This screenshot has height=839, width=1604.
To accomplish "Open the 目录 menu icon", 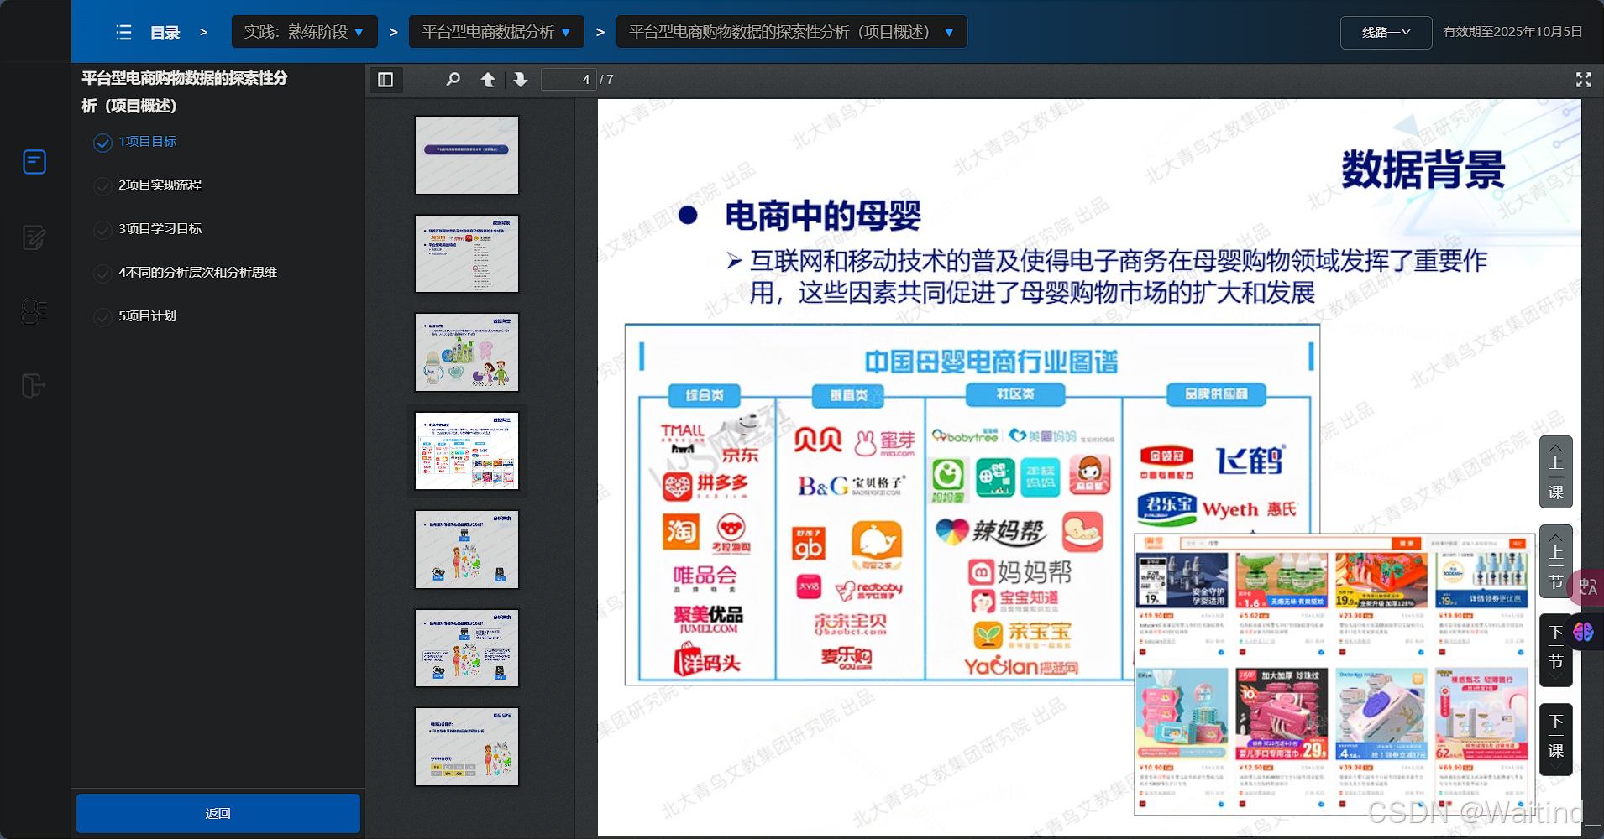I will click(123, 33).
